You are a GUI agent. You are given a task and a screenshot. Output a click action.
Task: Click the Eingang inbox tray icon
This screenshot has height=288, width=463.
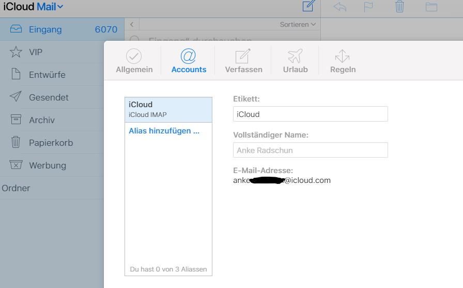[16, 29]
